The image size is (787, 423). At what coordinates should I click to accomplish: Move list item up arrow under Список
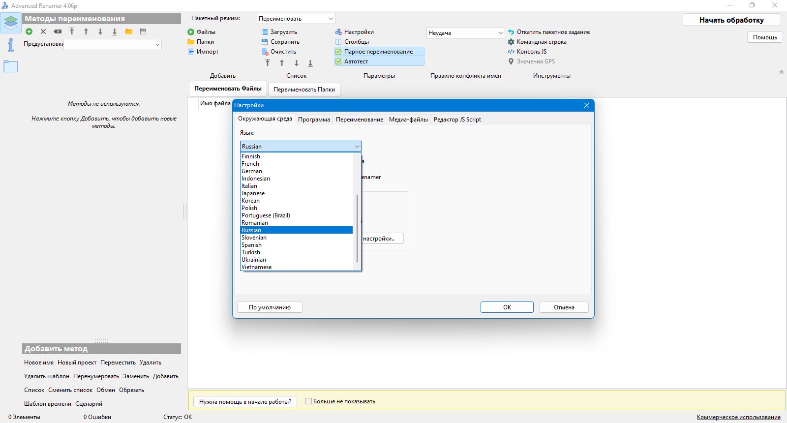tap(282, 63)
